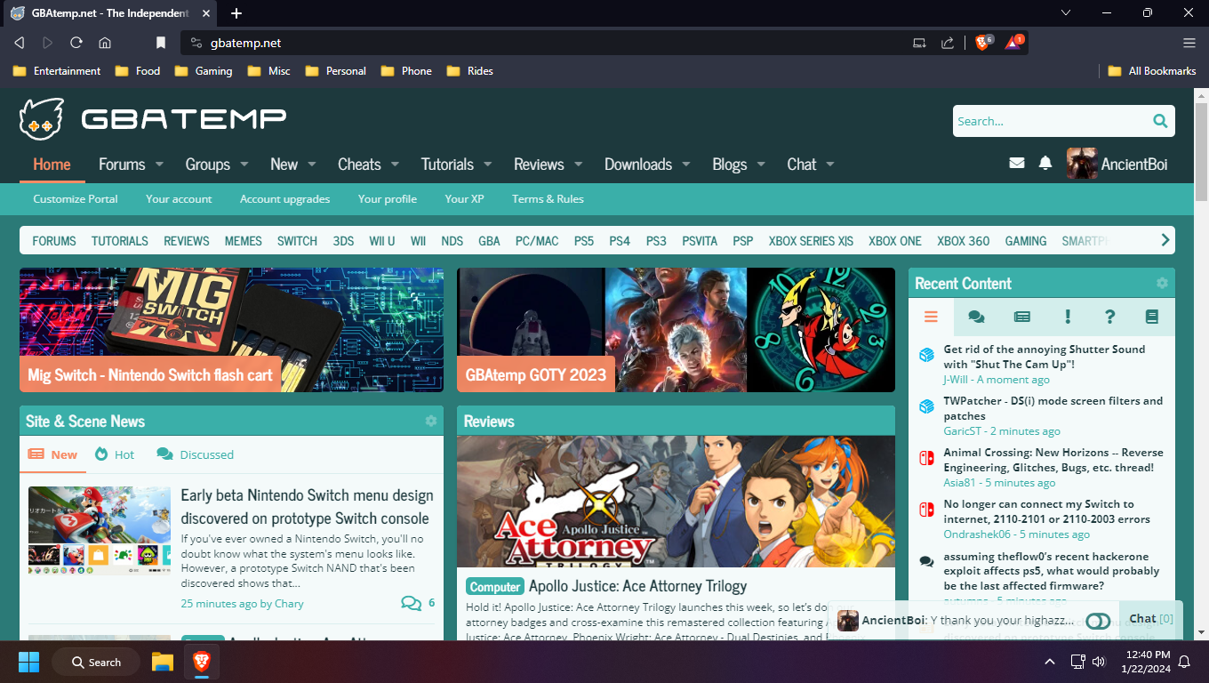Open File Explorer from the taskbar

point(163,662)
